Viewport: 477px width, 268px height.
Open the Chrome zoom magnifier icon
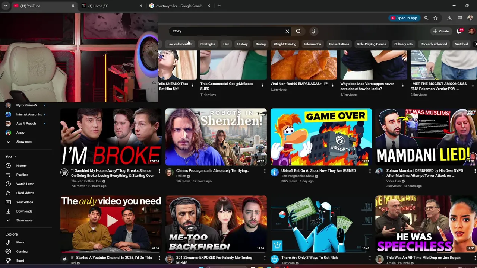tap(426, 18)
